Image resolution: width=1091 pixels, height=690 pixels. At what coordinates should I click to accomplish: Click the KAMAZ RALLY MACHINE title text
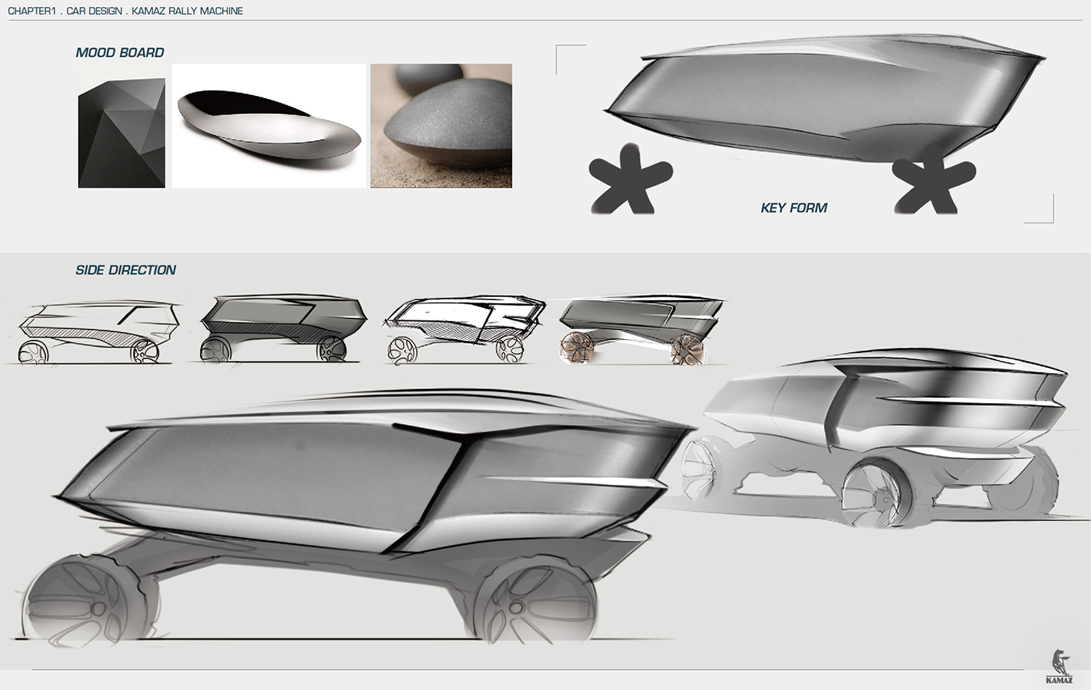[185, 11]
